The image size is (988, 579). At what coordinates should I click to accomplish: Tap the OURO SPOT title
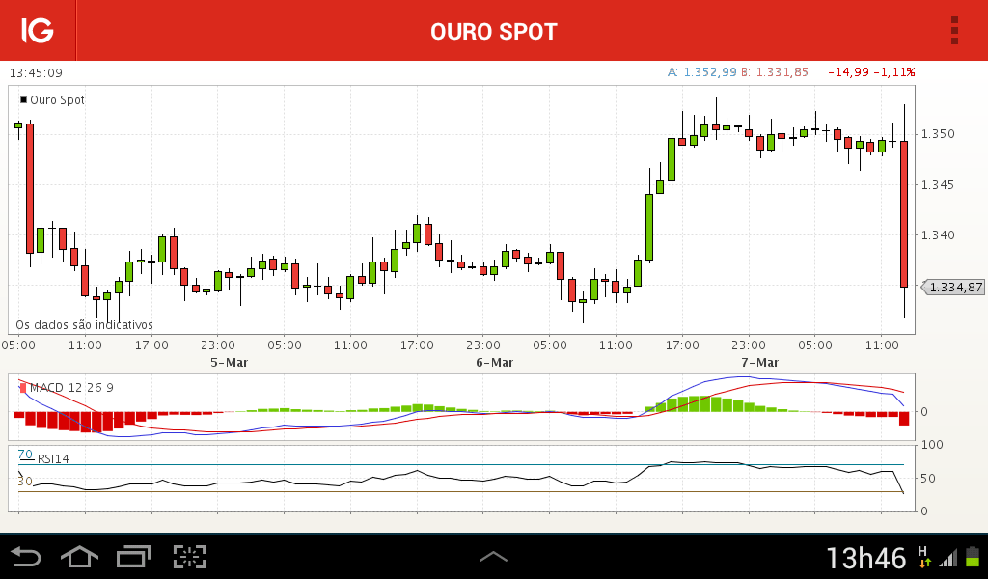point(494,32)
